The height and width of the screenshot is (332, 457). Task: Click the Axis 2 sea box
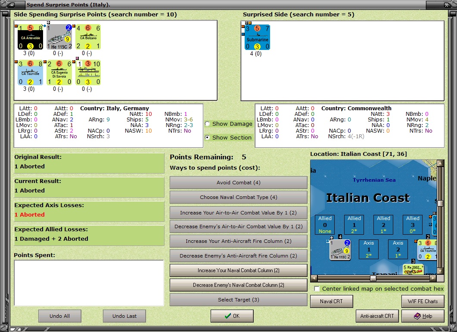click(398, 249)
